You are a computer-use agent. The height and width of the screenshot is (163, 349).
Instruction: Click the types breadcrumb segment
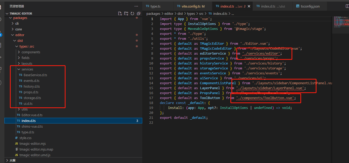191,14
